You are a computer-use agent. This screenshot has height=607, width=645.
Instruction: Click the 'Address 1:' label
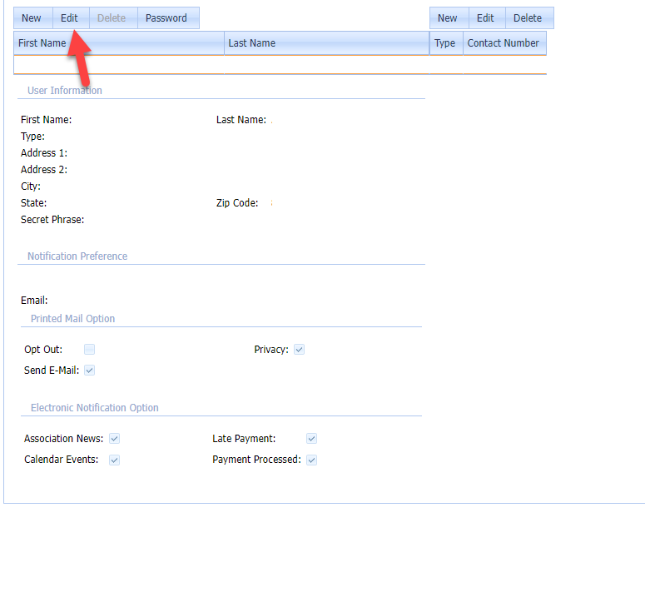(44, 153)
